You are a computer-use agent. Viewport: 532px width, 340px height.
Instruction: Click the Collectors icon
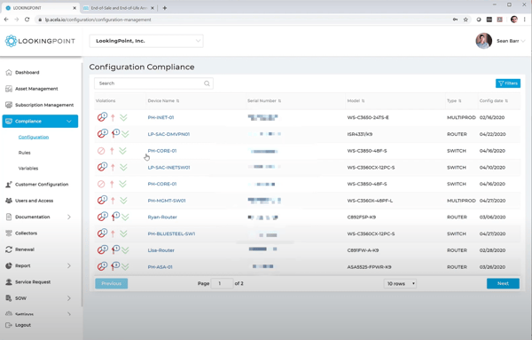coord(9,233)
